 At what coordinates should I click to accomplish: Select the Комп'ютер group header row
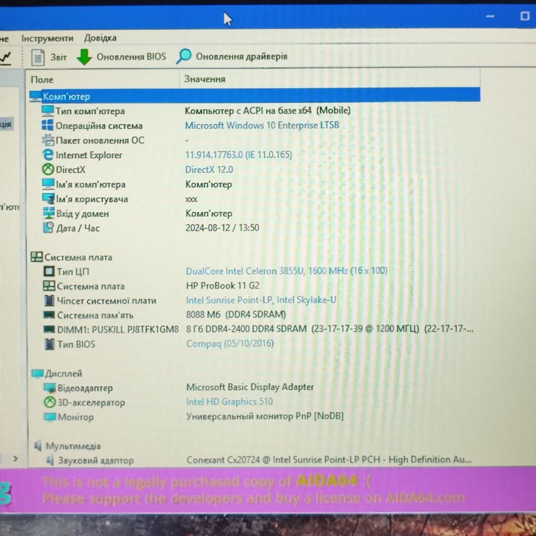point(254,96)
